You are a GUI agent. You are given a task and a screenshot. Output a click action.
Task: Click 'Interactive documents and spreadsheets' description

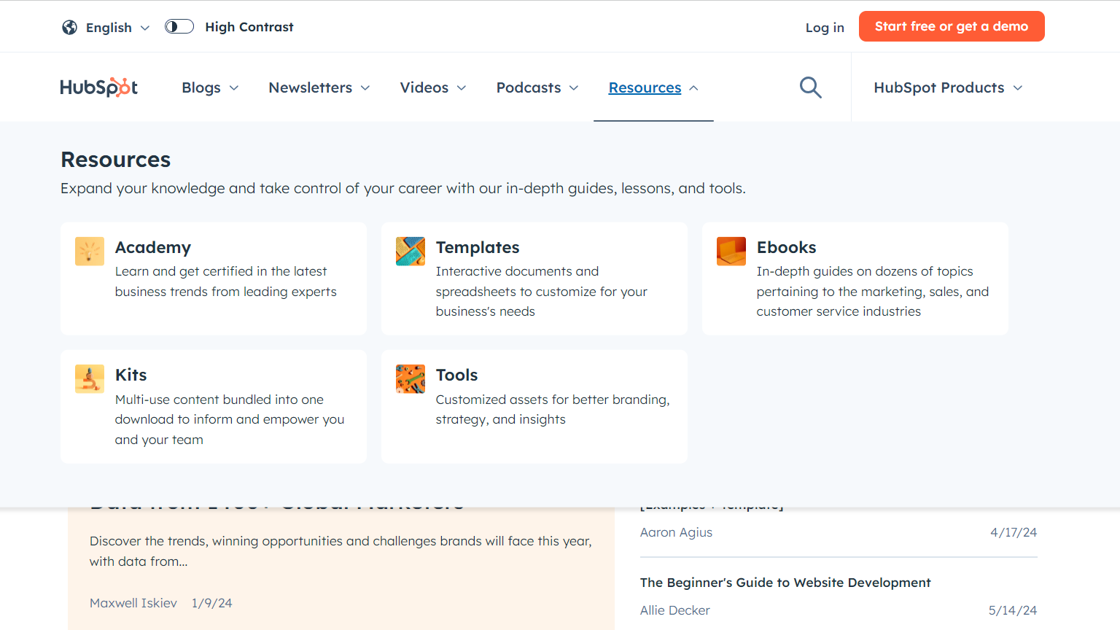pyautogui.click(x=542, y=291)
